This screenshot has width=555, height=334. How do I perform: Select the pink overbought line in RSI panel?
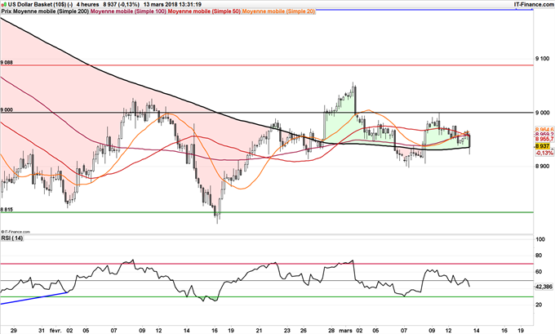(267, 264)
